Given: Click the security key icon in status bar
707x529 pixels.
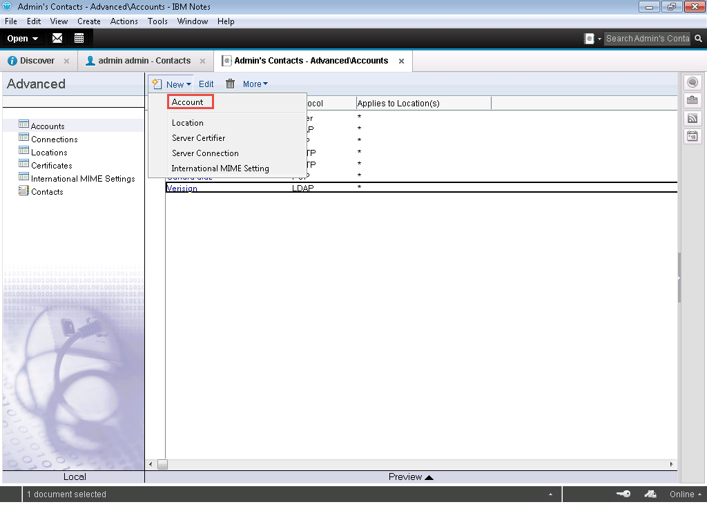Looking at the screenshot, I should click(x=623, y=494).
